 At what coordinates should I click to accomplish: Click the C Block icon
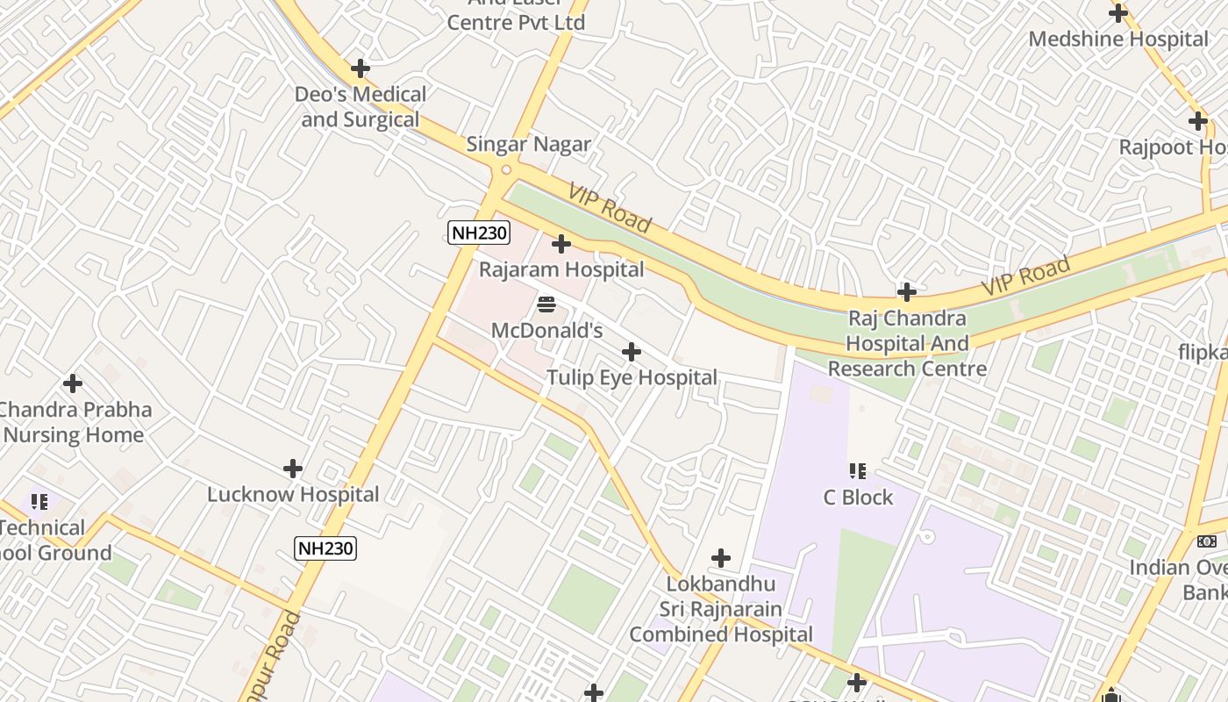click(858, 471)
